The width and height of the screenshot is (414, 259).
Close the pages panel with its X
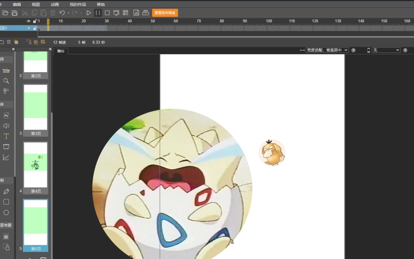[50, 49]
